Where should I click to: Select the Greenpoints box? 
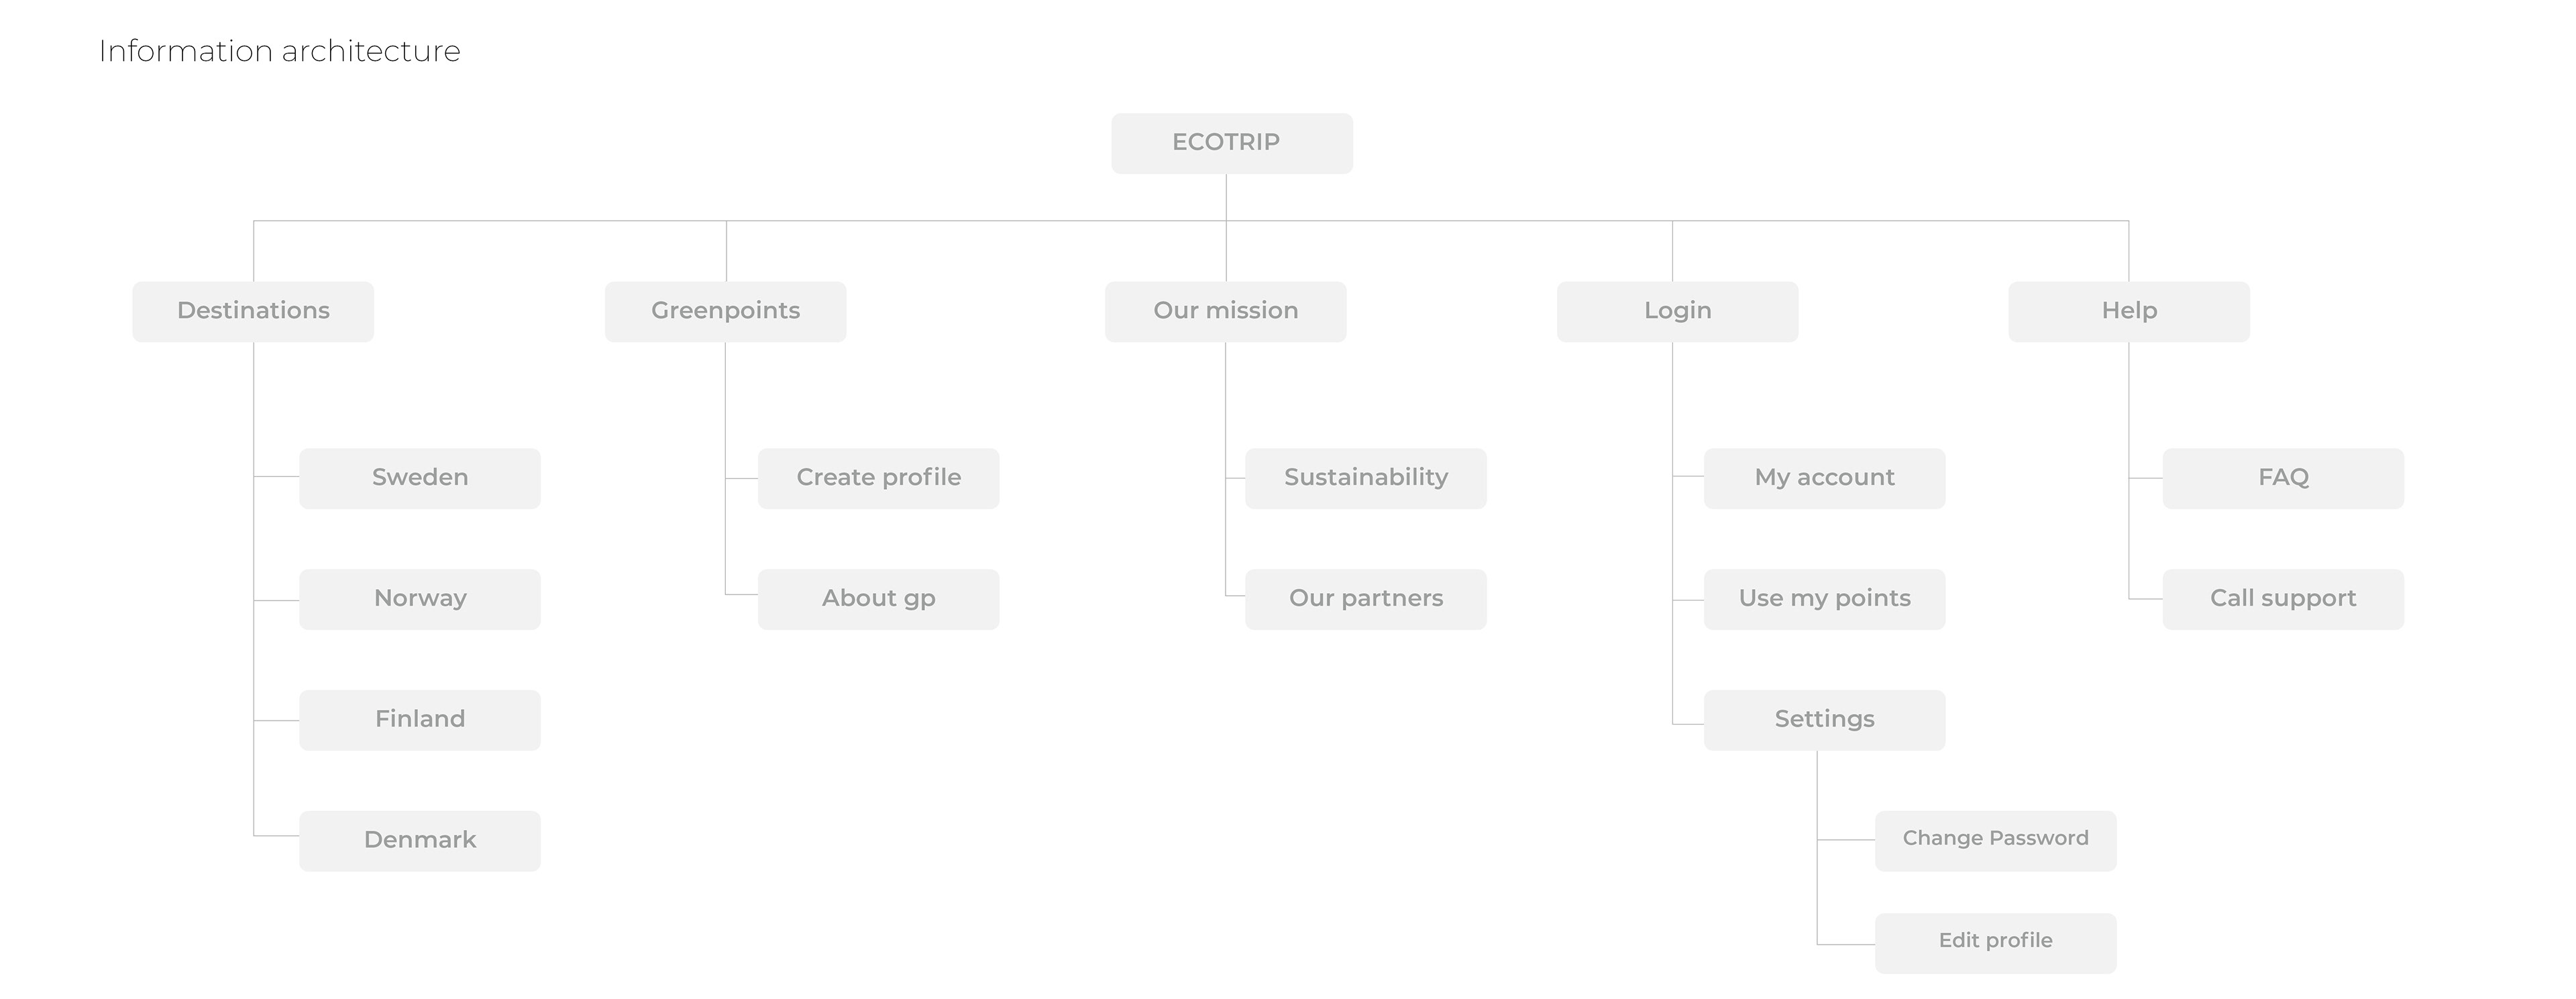[x=725, y=311]
